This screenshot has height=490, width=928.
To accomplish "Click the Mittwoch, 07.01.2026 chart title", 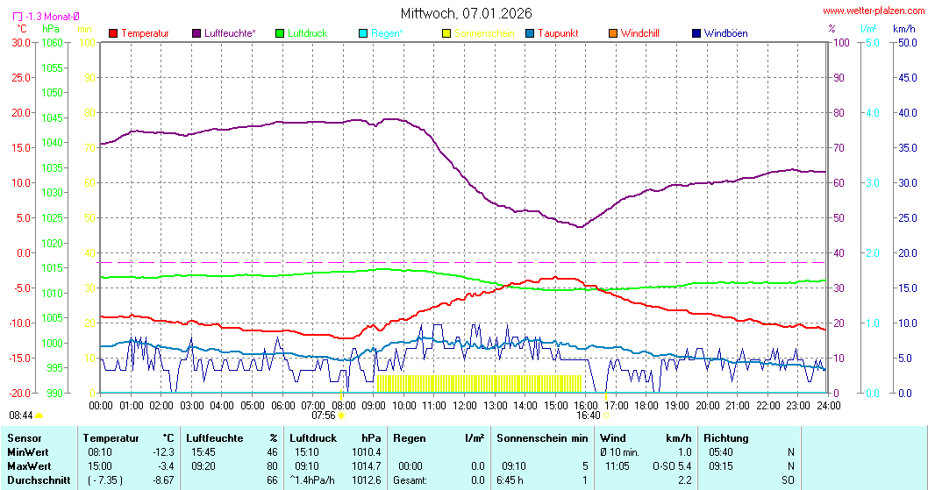I will [x=466, y=13].
